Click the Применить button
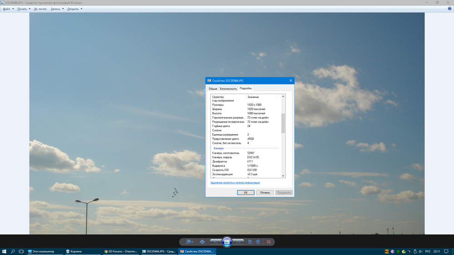The width and height of the screenshot is (454, 255). click(284, 192)
